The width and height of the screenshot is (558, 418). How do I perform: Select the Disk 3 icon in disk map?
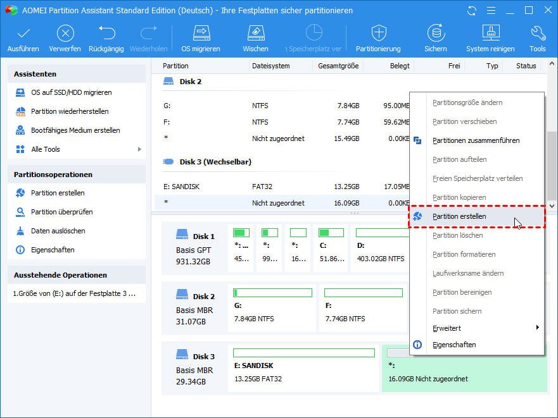click(x=182, y=355)
